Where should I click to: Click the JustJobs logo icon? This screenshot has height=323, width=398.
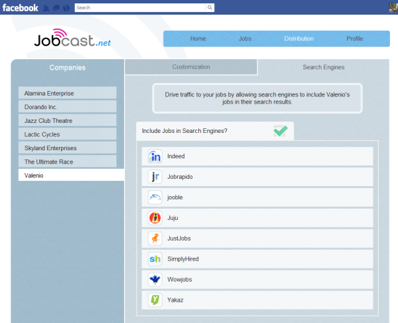pos(155,239)
